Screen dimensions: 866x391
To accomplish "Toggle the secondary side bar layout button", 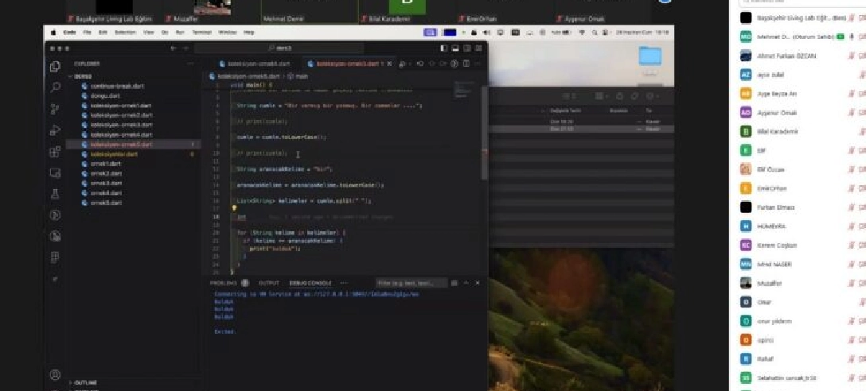I will pos(466,48).
